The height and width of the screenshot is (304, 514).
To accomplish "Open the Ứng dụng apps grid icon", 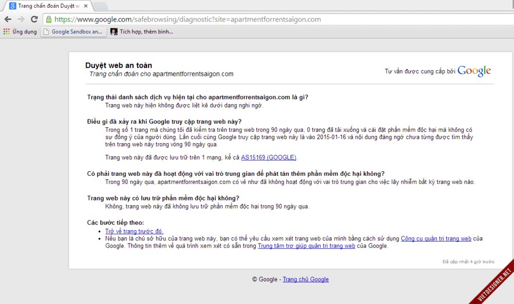I will click(x=6, y=32).
